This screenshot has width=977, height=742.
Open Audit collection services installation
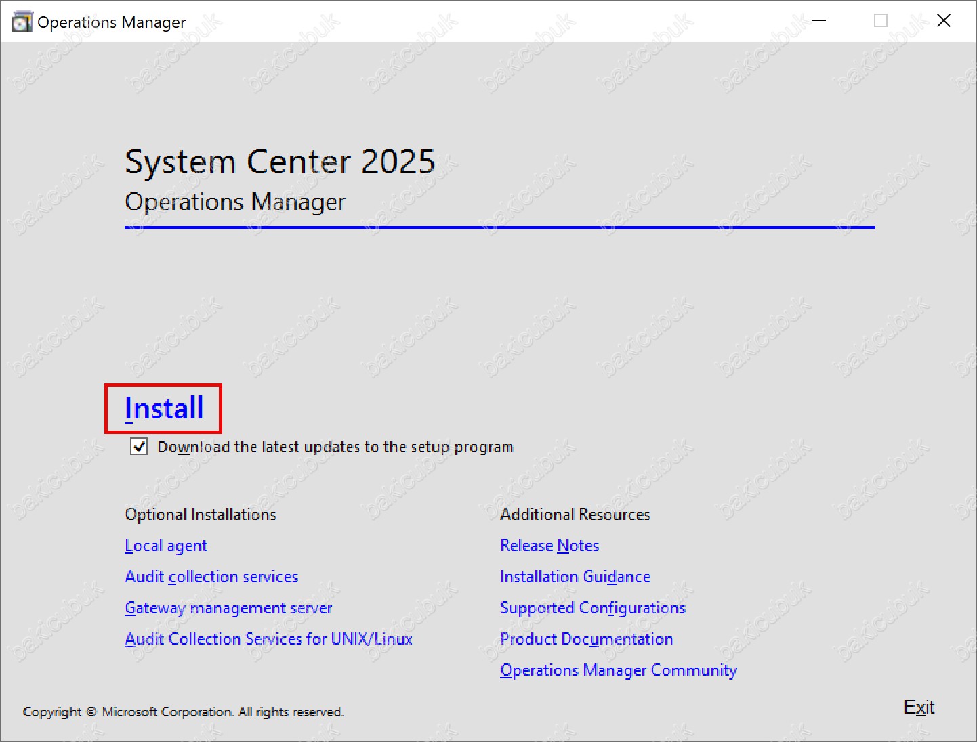coord(211,577)
